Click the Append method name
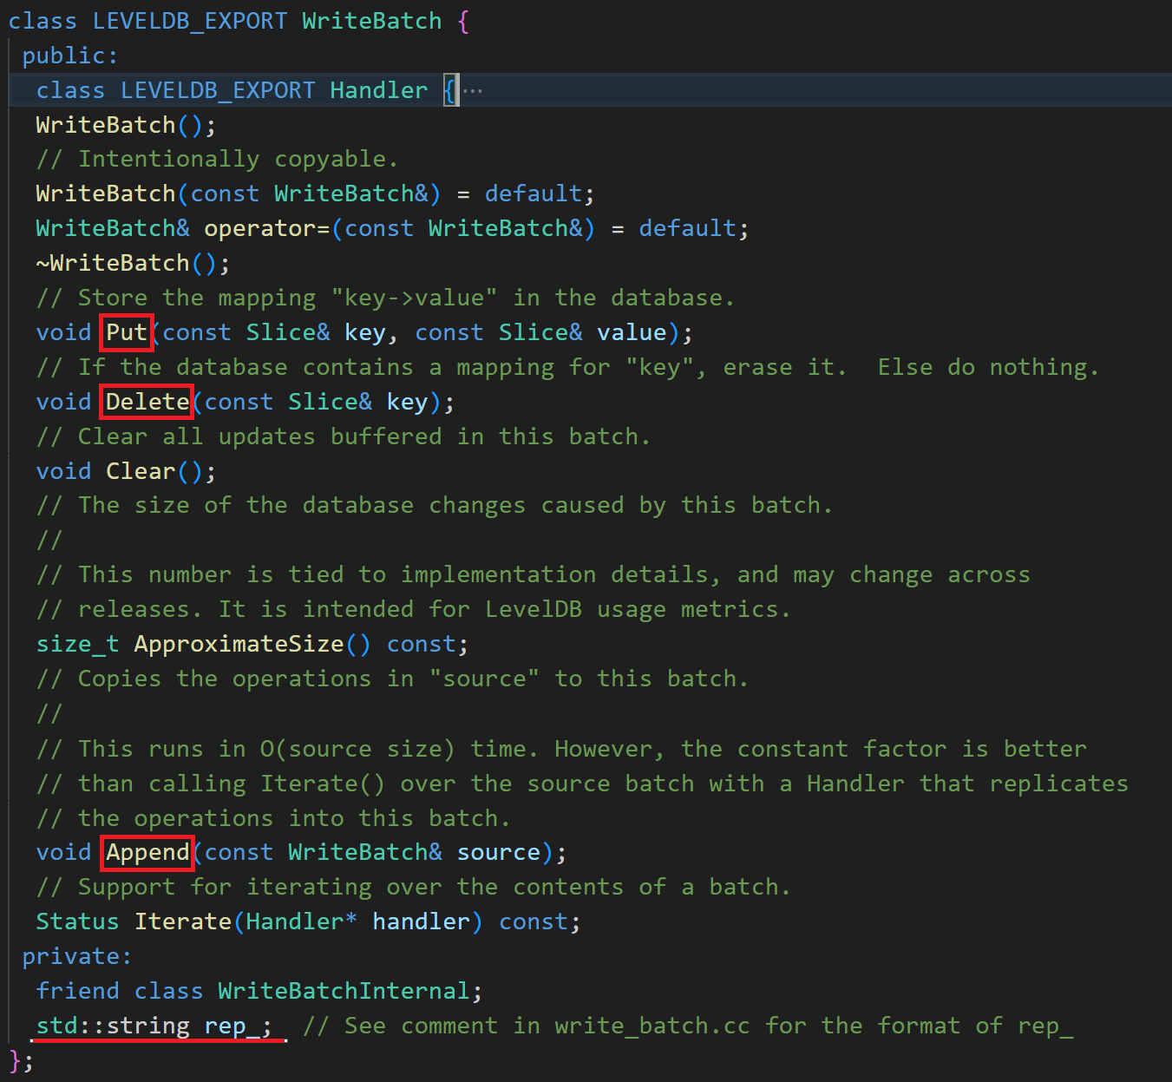Image resolution: width=1172 pixels, height=1082 pixels. (x=147, y=852)
